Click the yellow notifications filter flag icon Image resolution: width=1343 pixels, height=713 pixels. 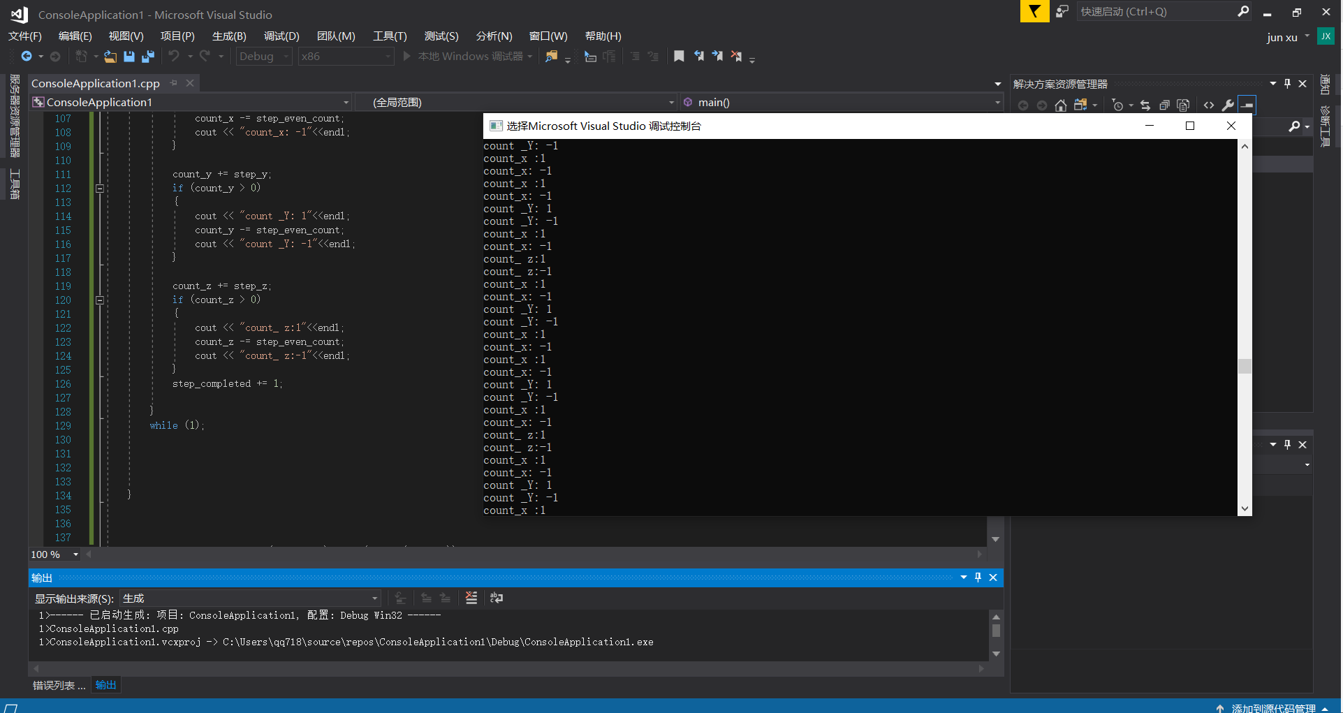1034,11
